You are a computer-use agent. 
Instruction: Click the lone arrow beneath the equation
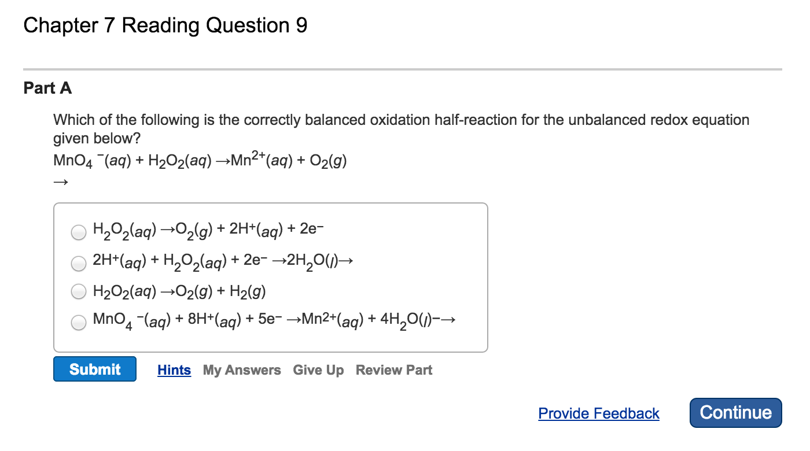(x=61, y=183)
